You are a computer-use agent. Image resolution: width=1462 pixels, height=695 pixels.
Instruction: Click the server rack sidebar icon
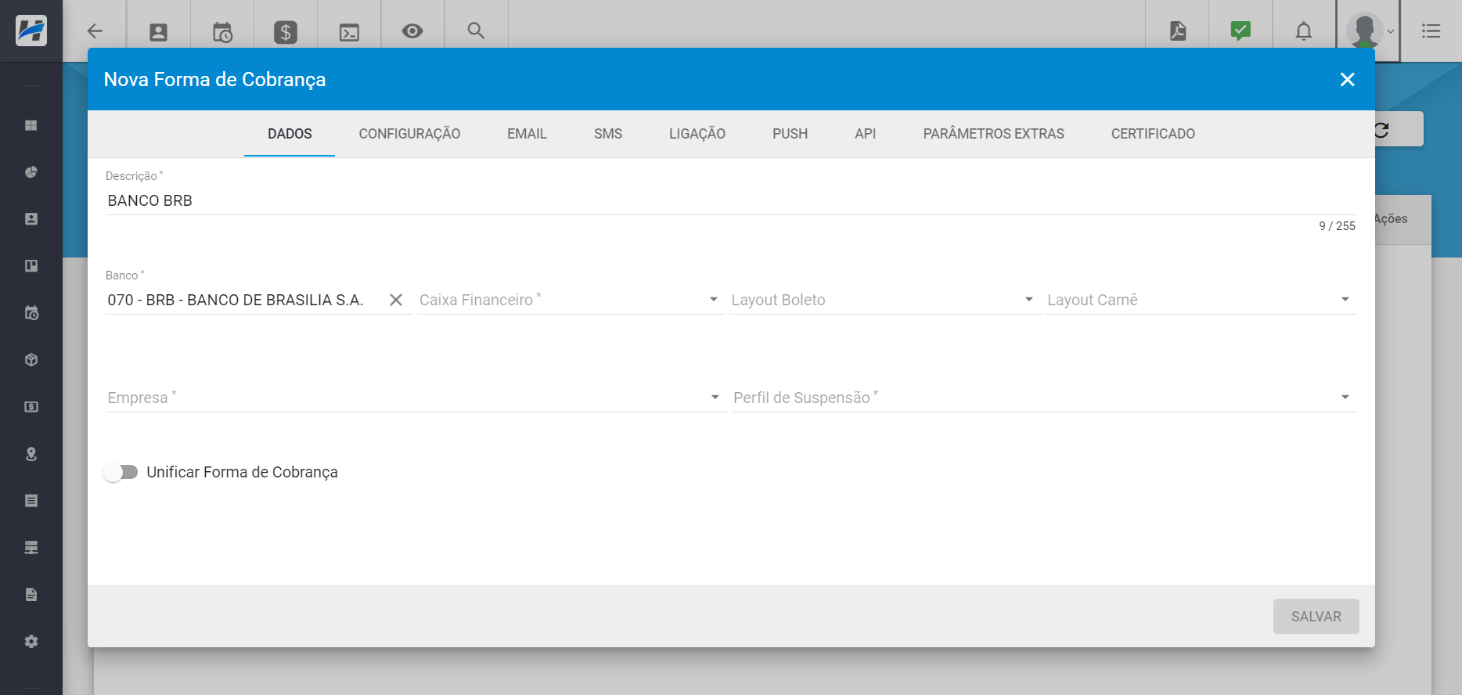pyautogui.click(x=31, y=548)
